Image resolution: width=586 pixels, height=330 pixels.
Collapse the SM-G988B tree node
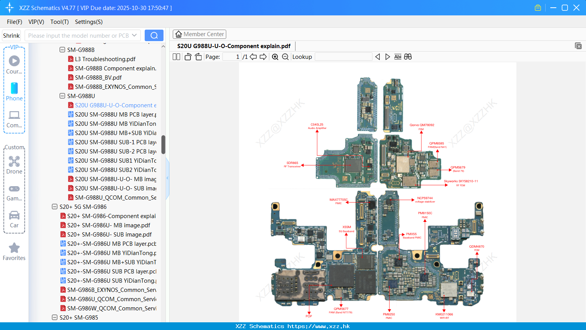point(62,50)
